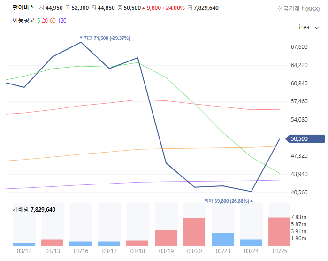Click the 최저 39,800 low price marker
The width and height of the screenshot is (328, 261).
(x=228, y=200)
